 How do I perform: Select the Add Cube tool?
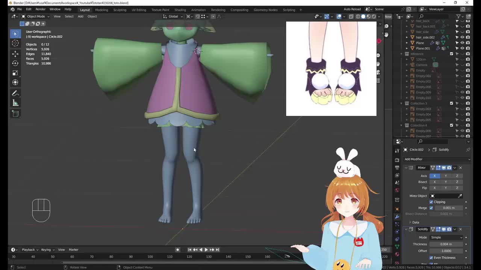point(15,114)
